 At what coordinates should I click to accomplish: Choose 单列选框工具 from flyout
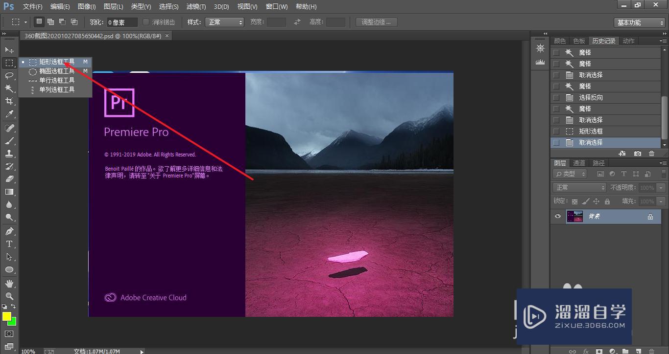(55, 89)
